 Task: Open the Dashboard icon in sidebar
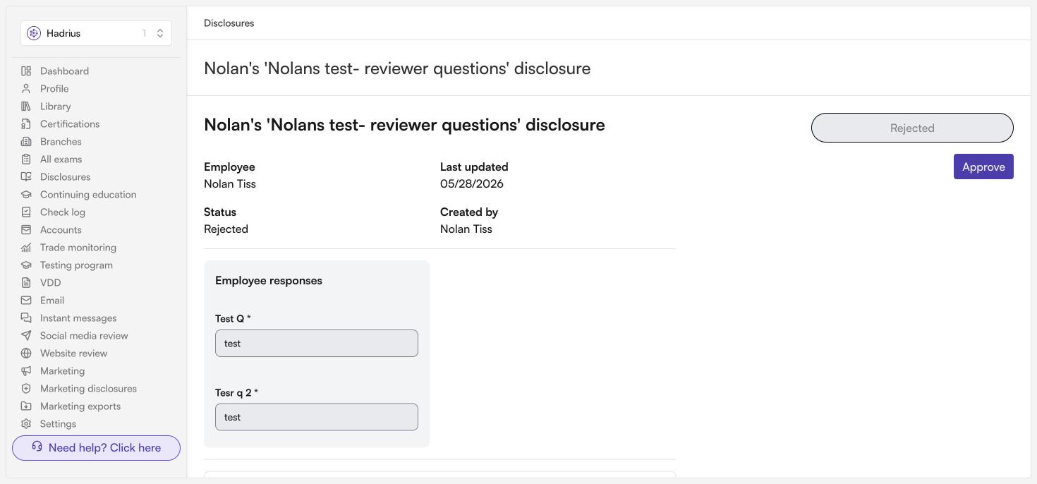point(26,71)
